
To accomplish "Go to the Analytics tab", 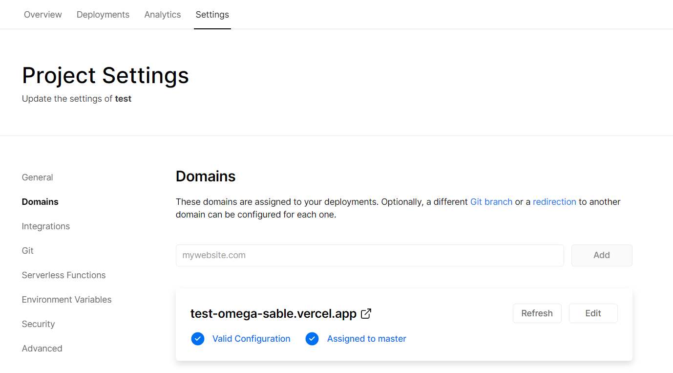I will coord(163,15).
